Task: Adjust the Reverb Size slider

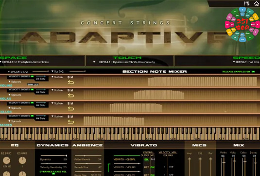Action: pyautogui.click(x=88, y=164)
